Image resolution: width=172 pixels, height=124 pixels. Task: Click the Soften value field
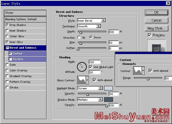tap(114, 48)
